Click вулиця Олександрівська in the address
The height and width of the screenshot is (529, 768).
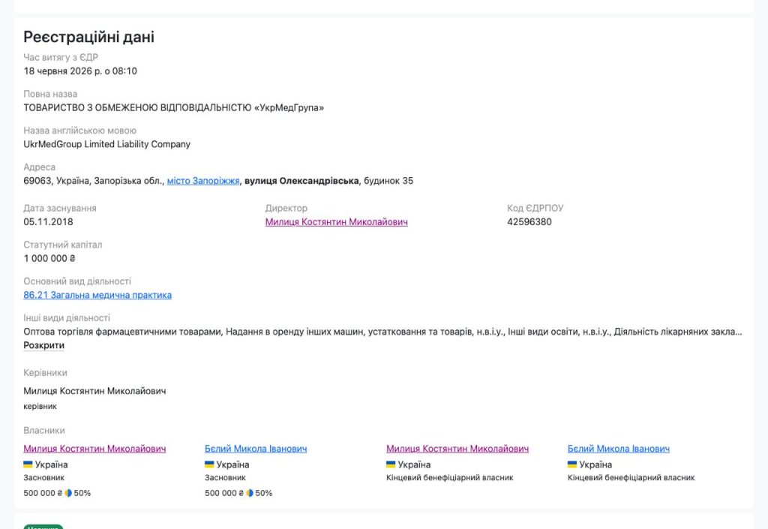point(301,181)
